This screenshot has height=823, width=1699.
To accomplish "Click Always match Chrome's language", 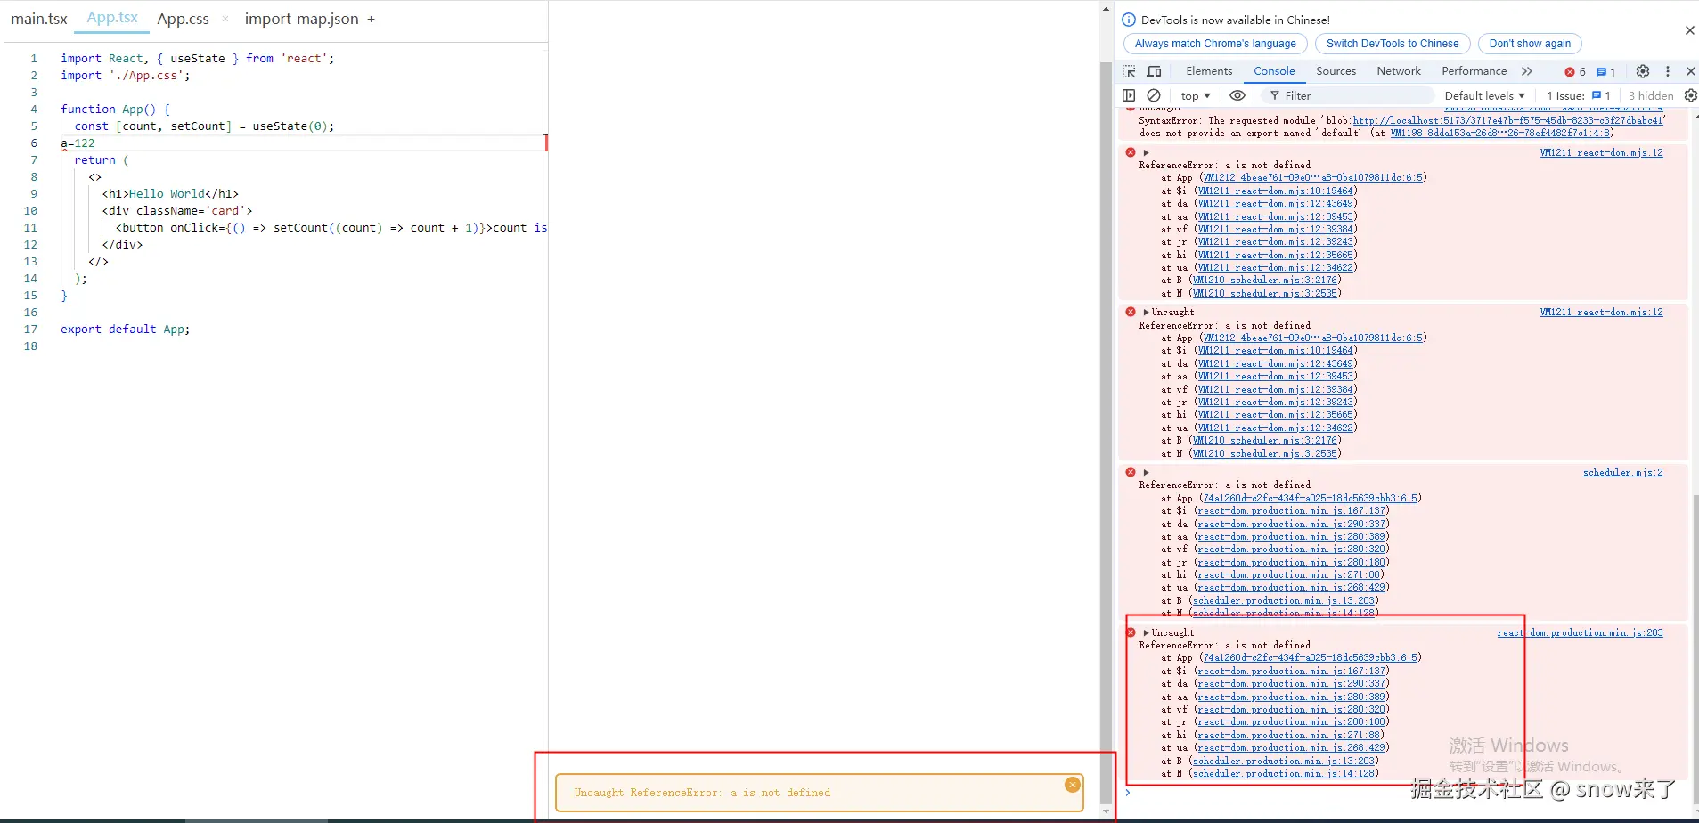I will (1215, 44).
